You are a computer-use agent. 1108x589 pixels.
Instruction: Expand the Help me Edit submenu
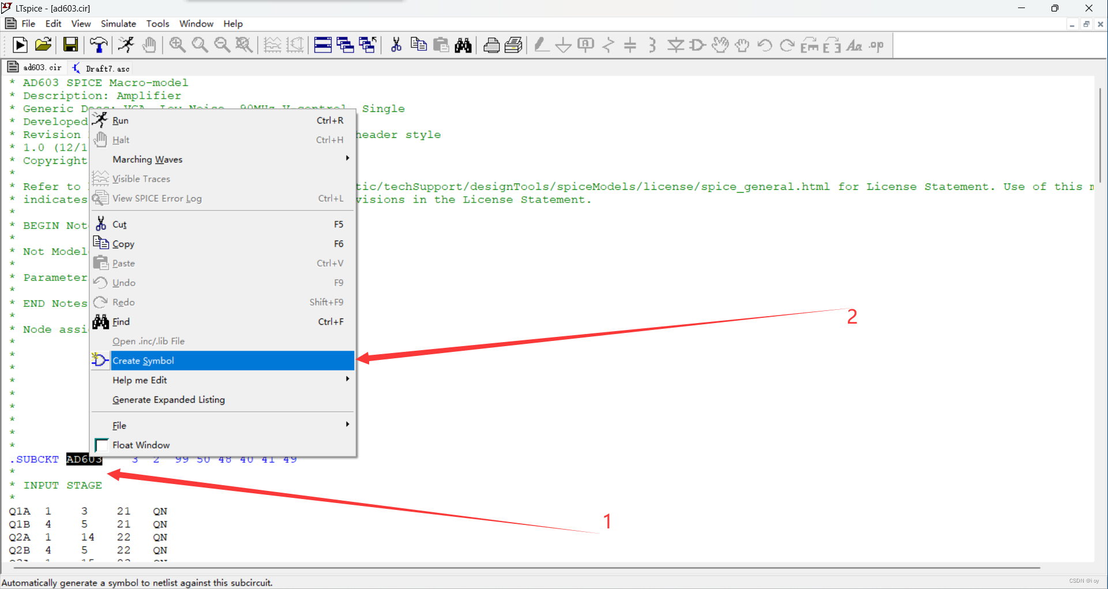pyautogui.click(x=223, y=380)
